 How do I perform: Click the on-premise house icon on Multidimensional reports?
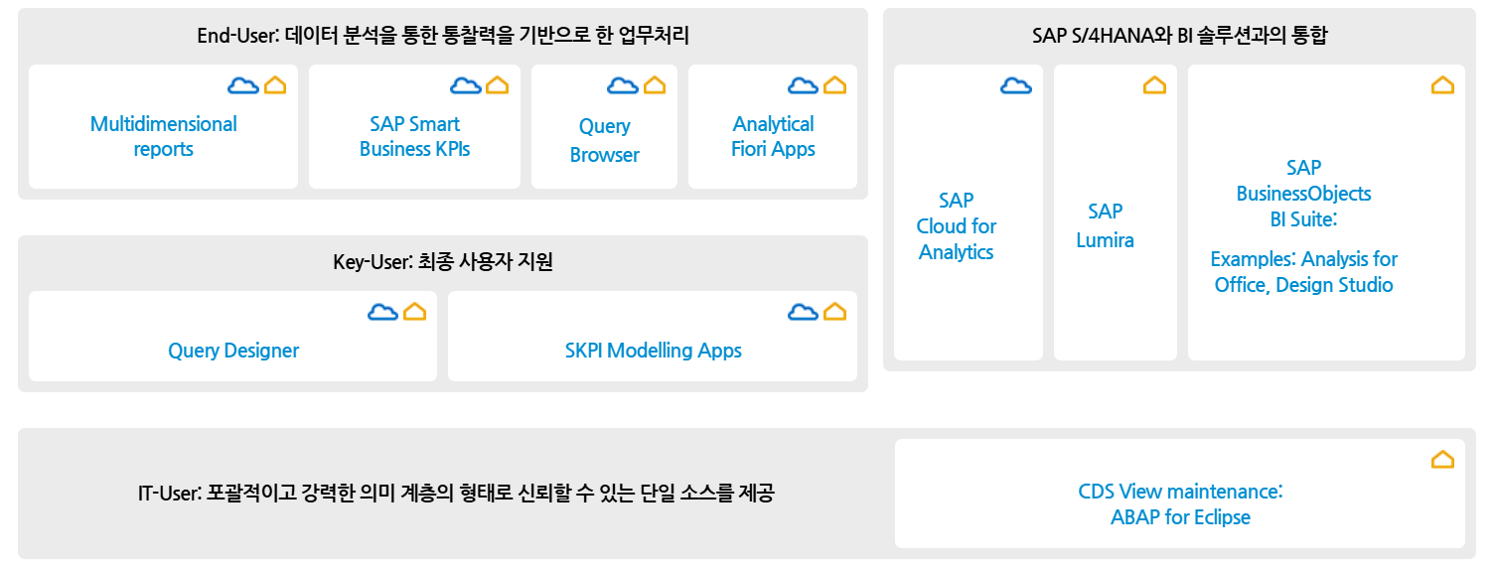pyautogui.click(x=275, y=85)
